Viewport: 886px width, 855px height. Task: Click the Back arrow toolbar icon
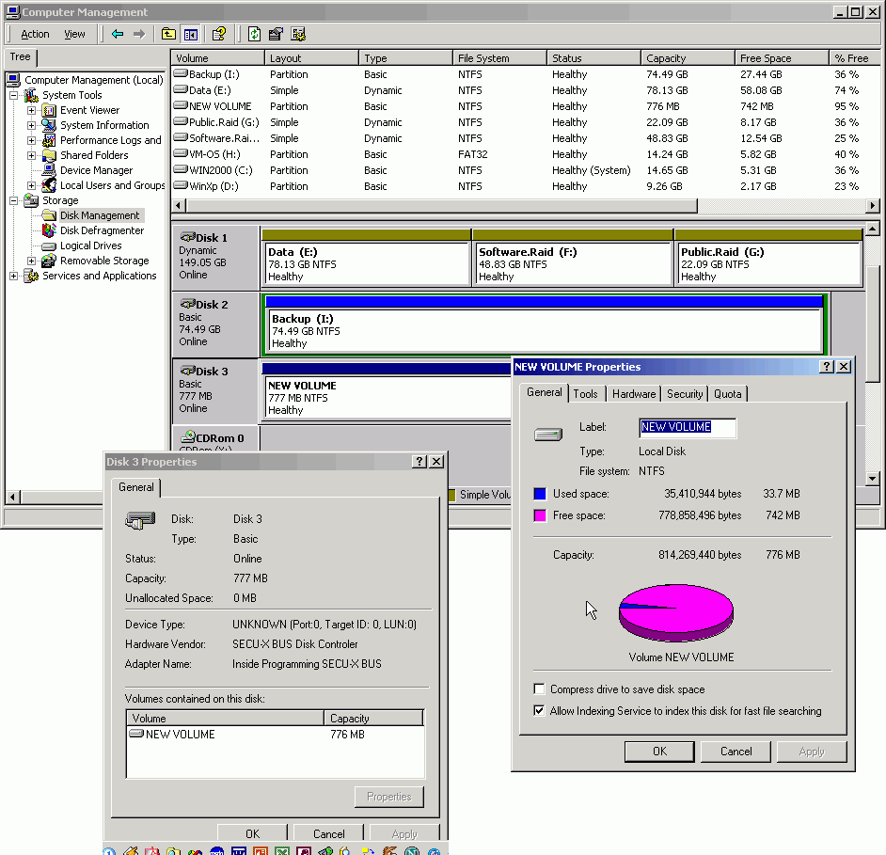118,34
